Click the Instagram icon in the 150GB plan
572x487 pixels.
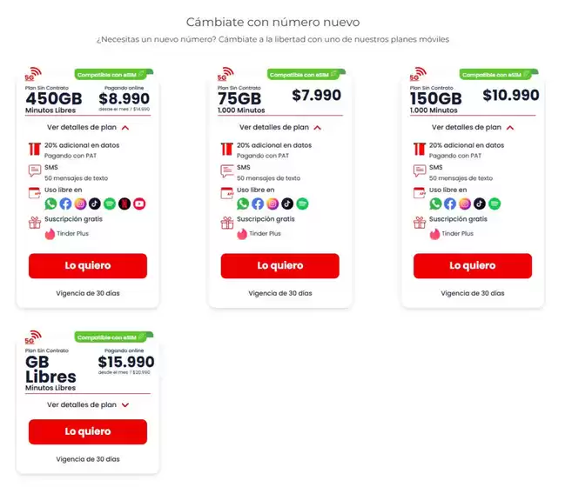(x=465, y=203)
